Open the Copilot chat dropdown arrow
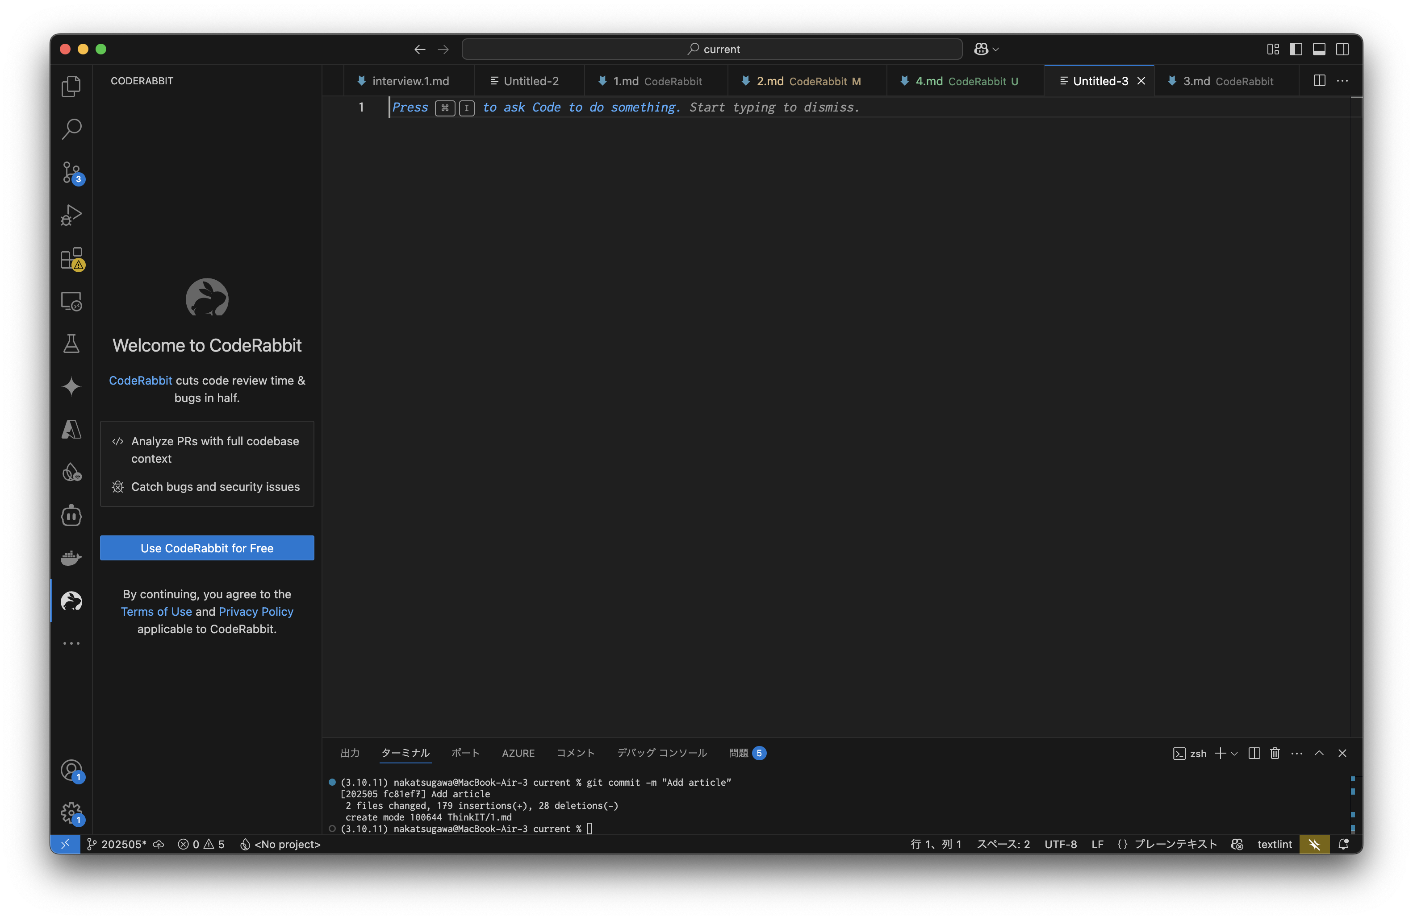The width and height of the screenshot is (1413, 920). point(996,49)
